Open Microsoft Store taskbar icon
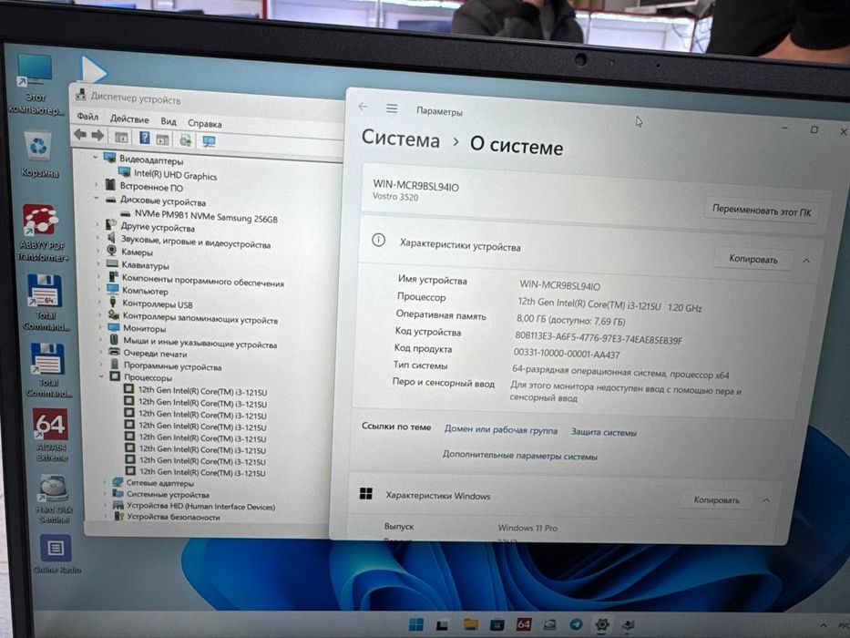This screenshot has width=850, height=638. point(497,624)
